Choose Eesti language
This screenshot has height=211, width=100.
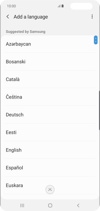(50, 132)
